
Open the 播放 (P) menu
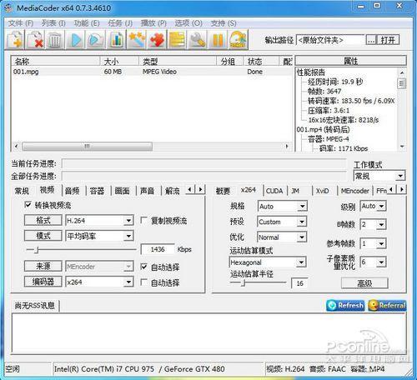[153, 23]
